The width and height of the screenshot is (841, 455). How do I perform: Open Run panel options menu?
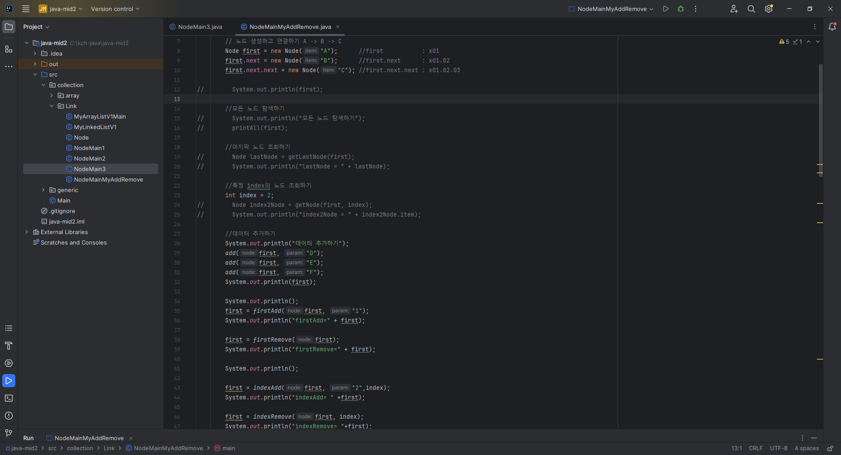[802, 438]
